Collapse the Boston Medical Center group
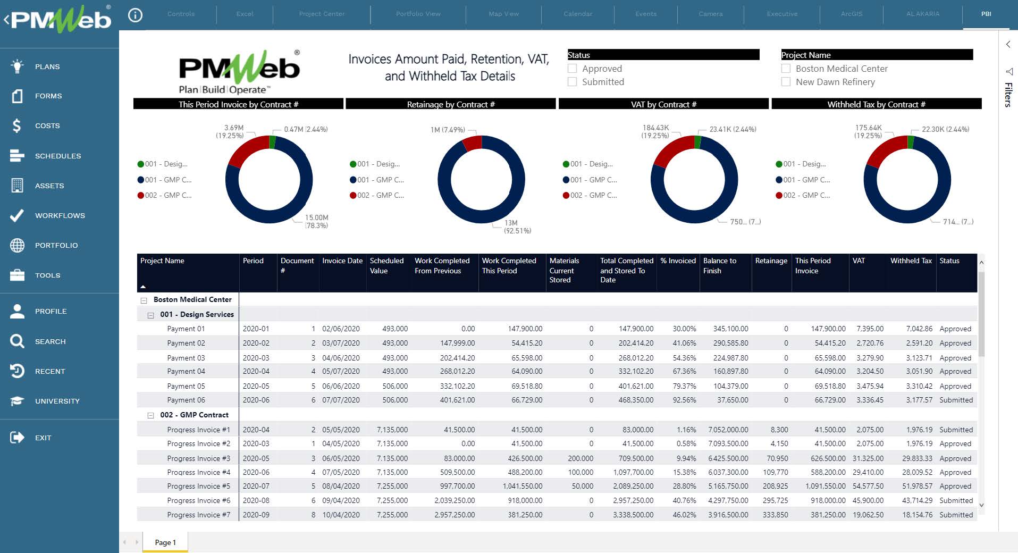This screenshot has height=553, width=1018. point(144,300)
